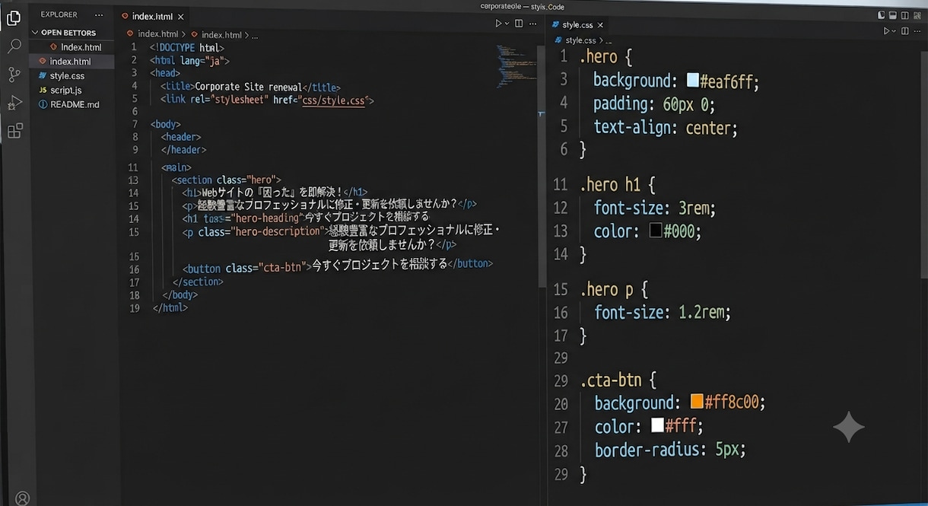The height and width of the screenshot is (506, 928).
Task: Open the Search view in the activity bar
Action: click(14, 46)
